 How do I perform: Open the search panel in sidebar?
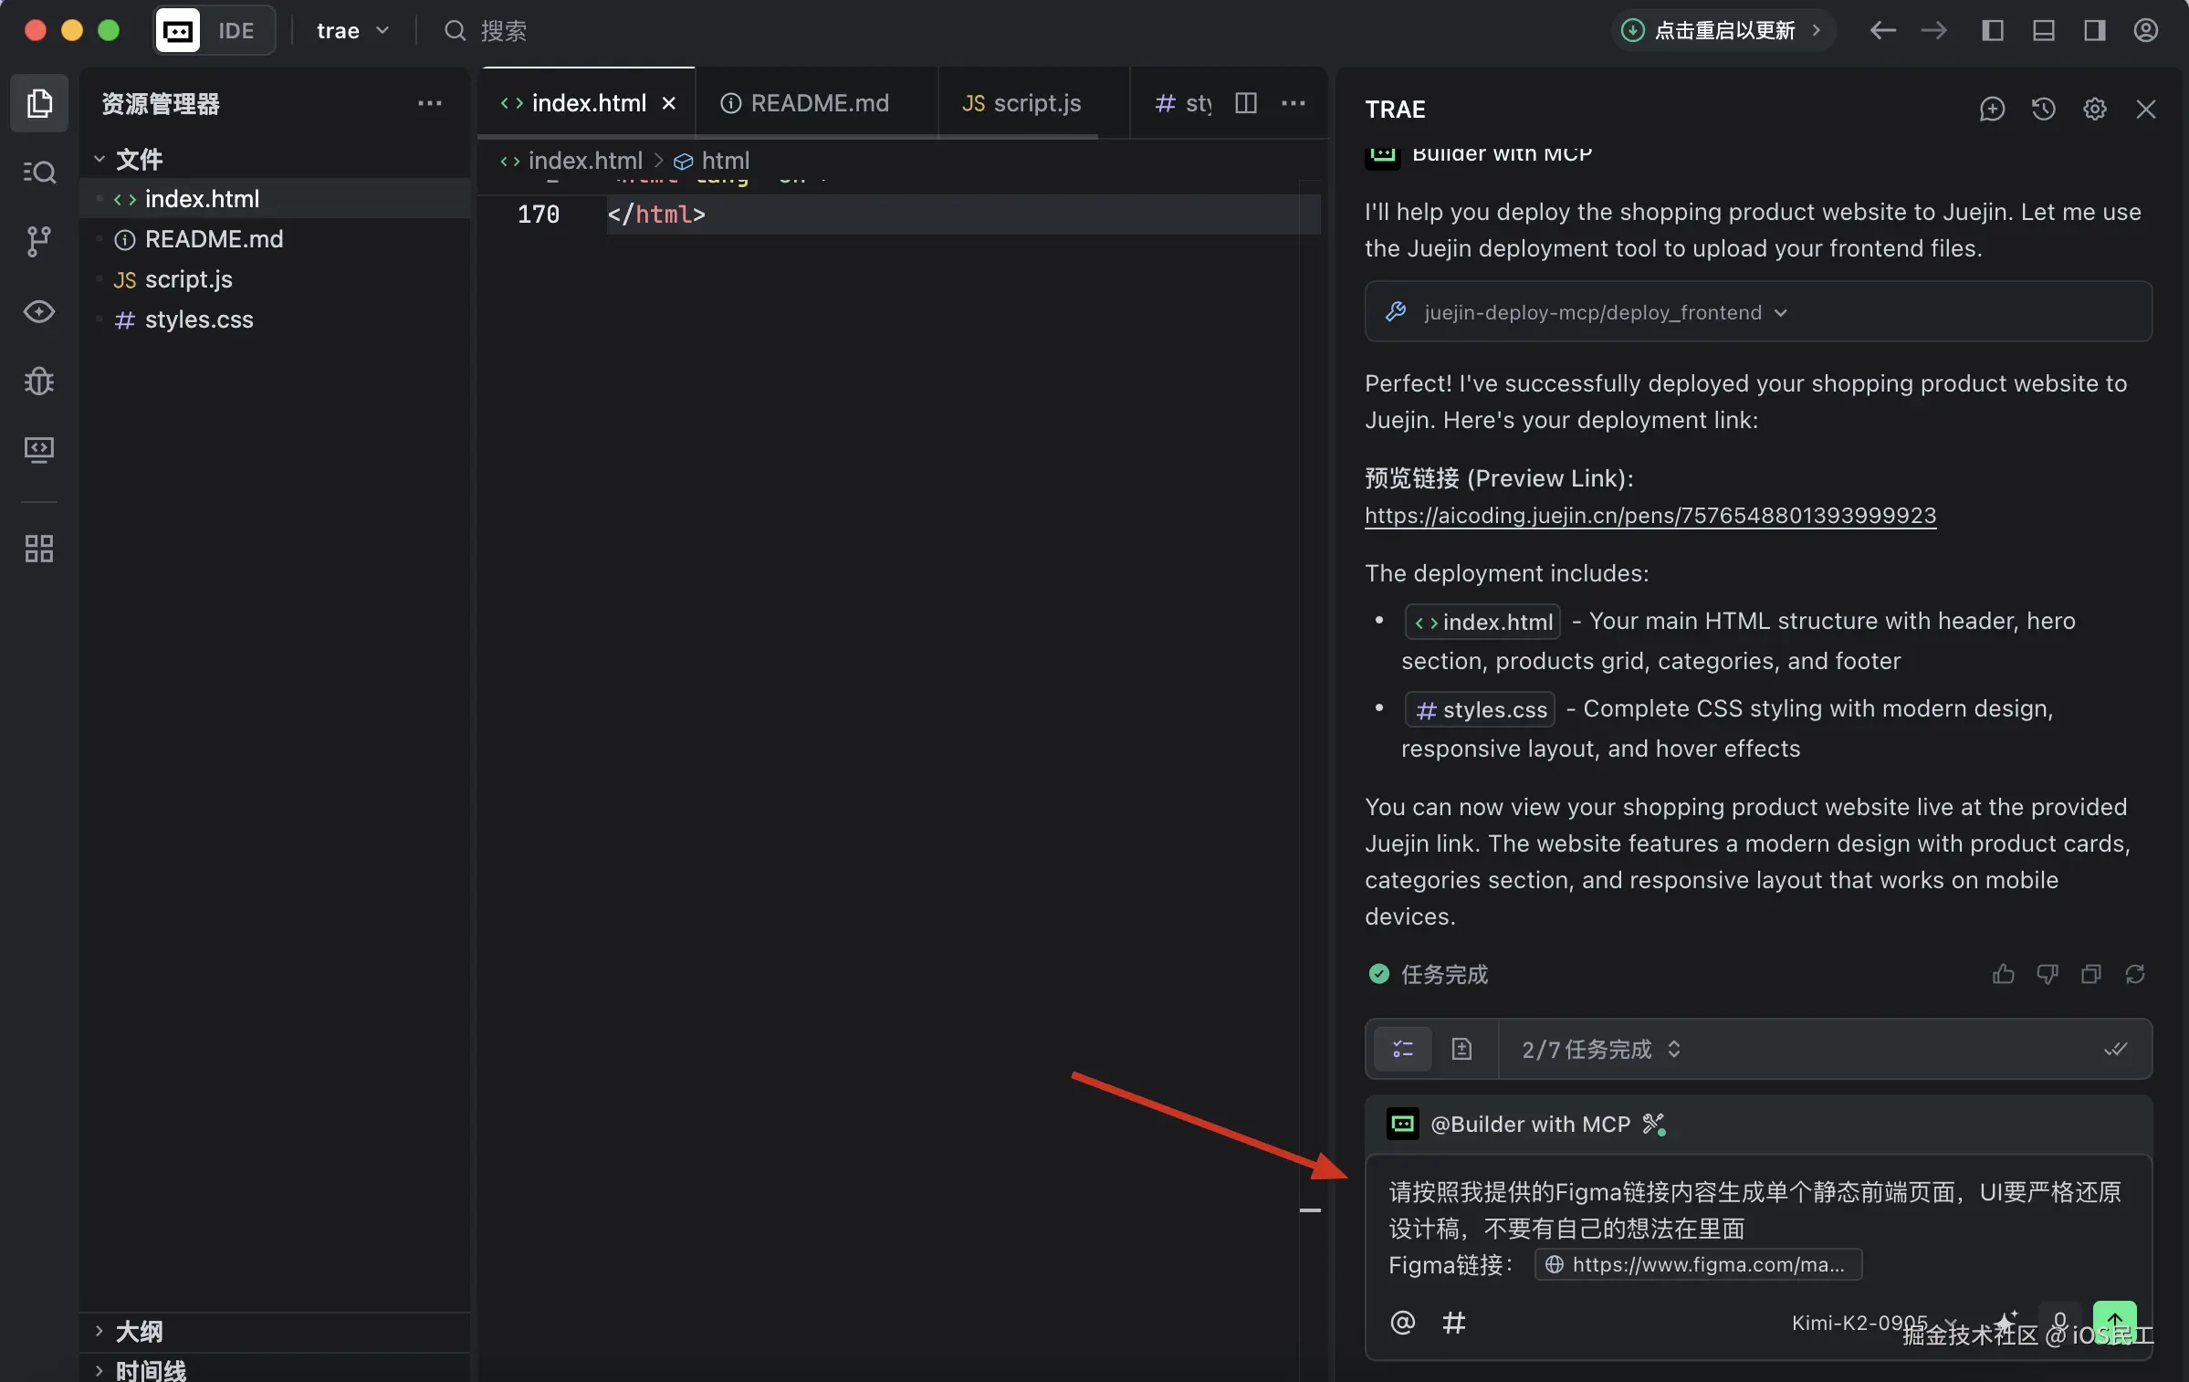coord(38,172)
